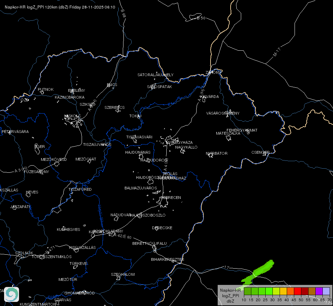This screenshot has width=333, height=306.
Task: Click the VÁSÁROSNAMÉNY label
Action: pyautogui.click(x=223, y=113)
